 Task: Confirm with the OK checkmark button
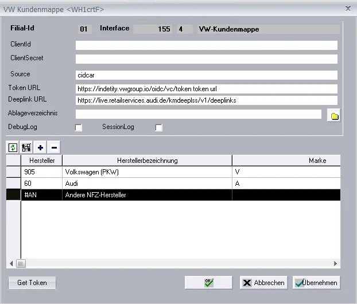coord(208,283)
